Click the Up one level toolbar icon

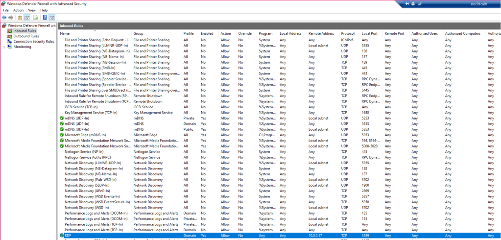20,18
